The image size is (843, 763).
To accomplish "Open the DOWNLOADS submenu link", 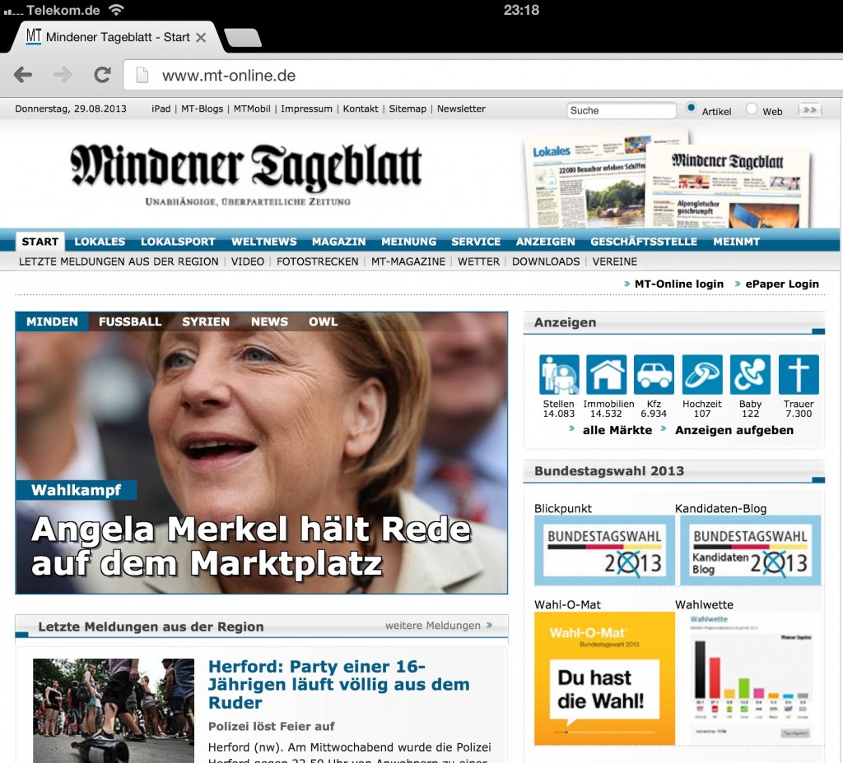I will [x=547, y=261].
